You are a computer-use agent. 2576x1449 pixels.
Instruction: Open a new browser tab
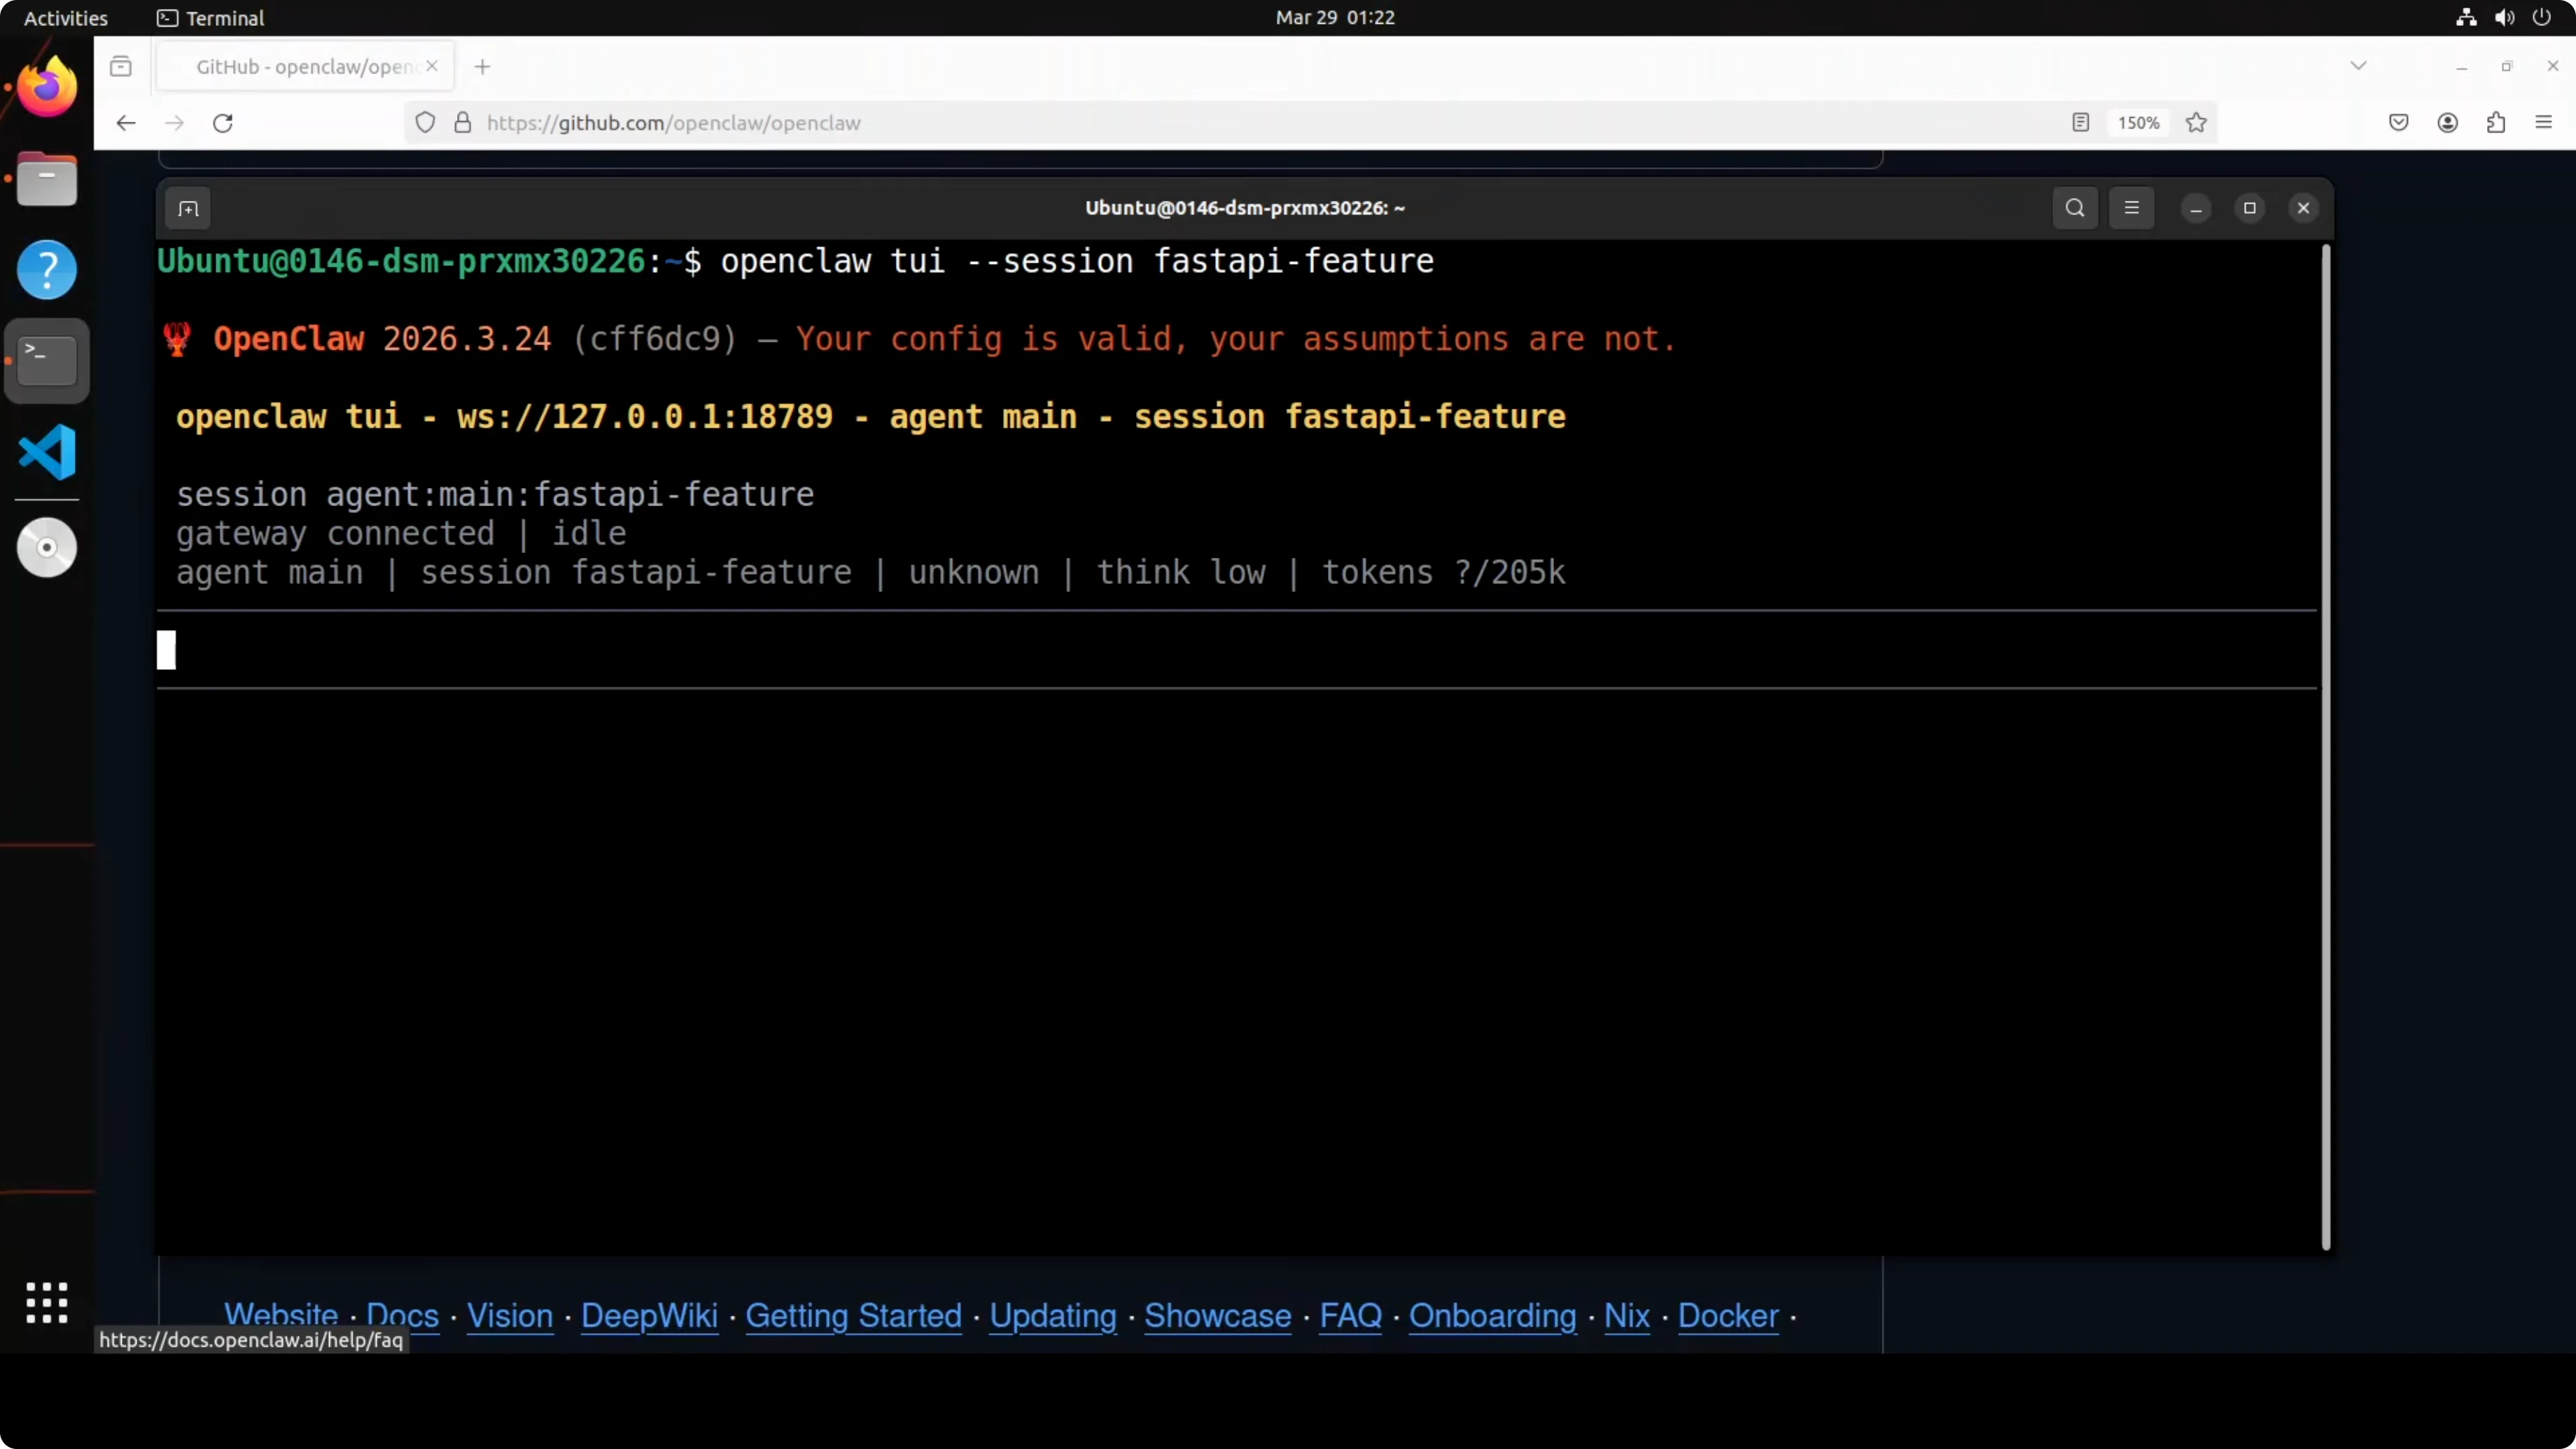pyautogui.click(x=482, y=66)
